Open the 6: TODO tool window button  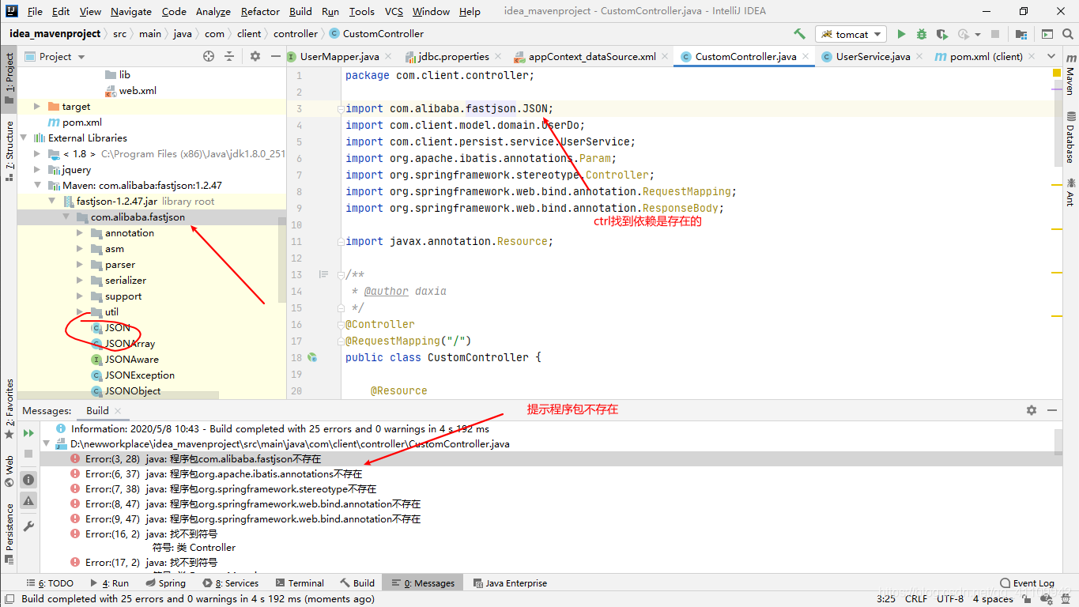pyautogui.click(x=48, y=582)
